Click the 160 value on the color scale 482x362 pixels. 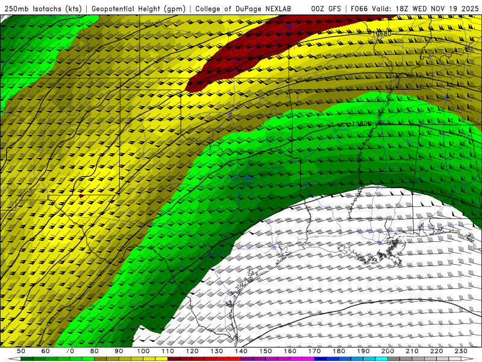[290, 351]
